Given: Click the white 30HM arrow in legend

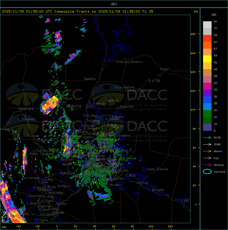Looking at the screenshot, I should pos(207,144).
